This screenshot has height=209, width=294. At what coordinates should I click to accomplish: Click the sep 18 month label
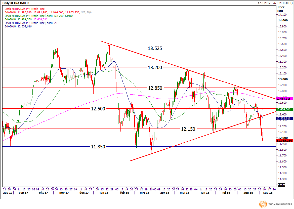[268, 193]
